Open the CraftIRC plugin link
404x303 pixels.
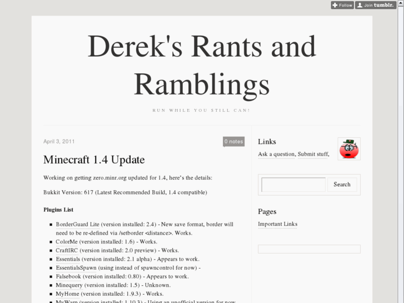click(x=67, y=250)
